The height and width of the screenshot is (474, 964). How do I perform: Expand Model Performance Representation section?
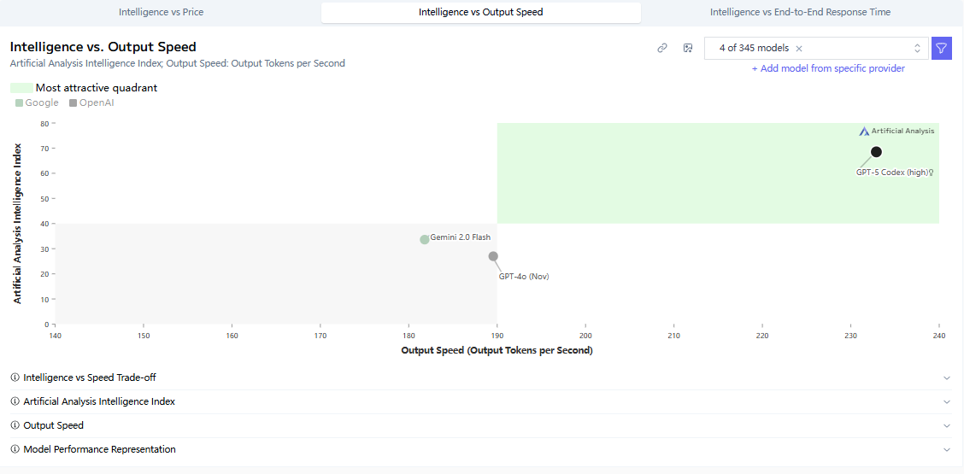(481, 449)
